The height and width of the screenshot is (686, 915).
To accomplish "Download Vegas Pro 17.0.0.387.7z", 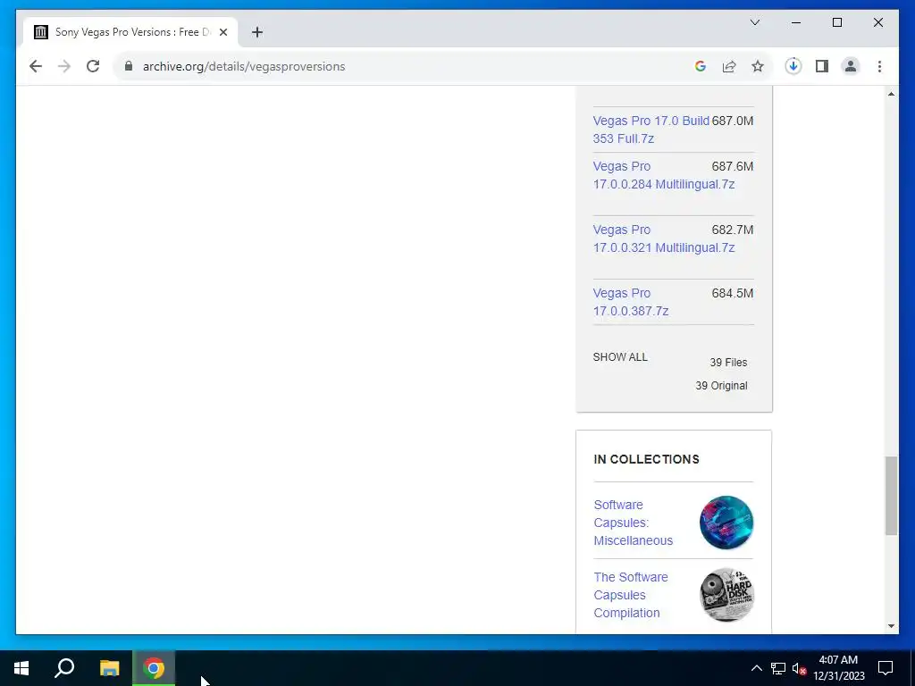I will (631, 302).
